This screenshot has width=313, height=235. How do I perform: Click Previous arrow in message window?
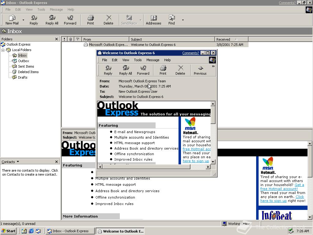pyautogui.click(x=200, y=70)
